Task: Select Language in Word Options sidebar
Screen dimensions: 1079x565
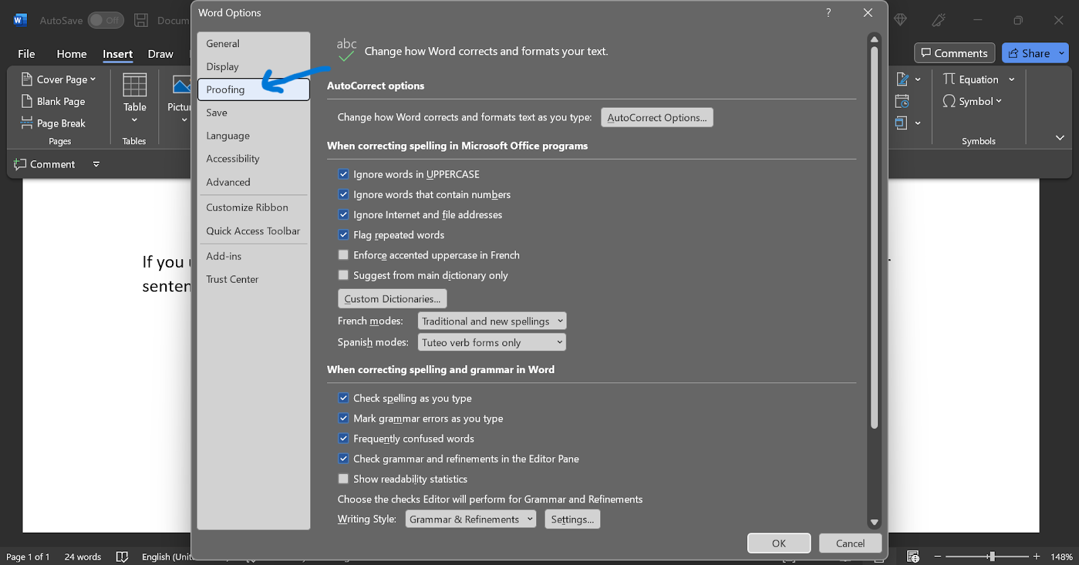Action: [x=254, y=135]
